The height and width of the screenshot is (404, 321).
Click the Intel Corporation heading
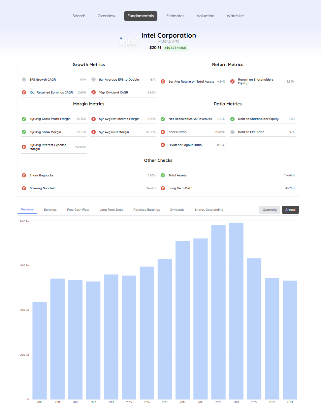[169, 35]
